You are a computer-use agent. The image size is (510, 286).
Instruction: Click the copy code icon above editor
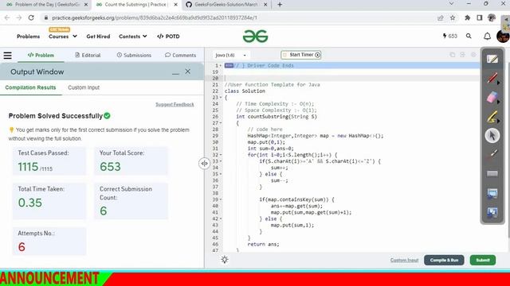tap(453, 55)
